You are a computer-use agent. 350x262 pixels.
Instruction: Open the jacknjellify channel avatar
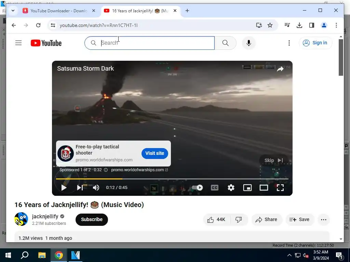[21, 219]
